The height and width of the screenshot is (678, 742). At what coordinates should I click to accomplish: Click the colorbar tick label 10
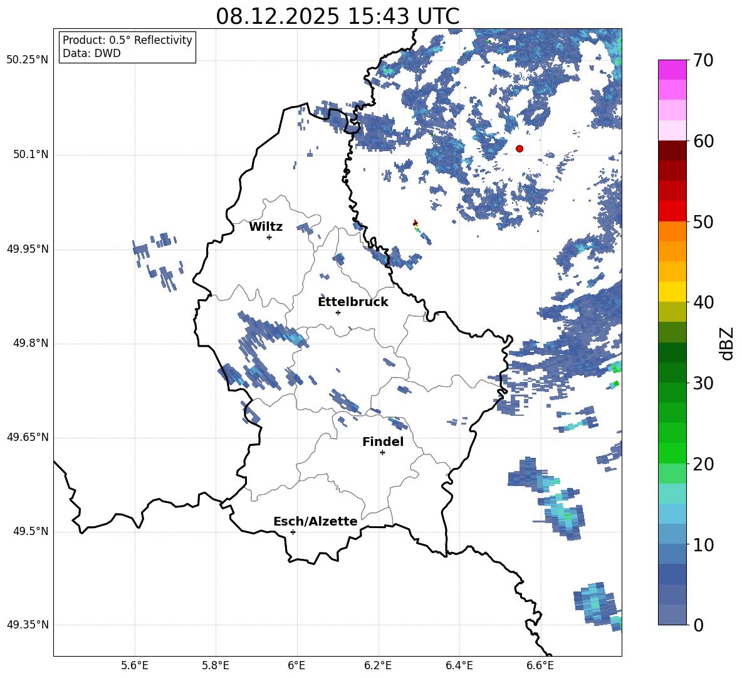[x=703, y=545]
